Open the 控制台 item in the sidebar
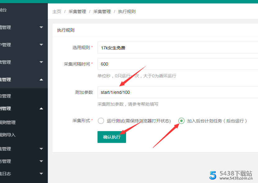This screenshot has height=183, width=258. (x=4, y=10)
